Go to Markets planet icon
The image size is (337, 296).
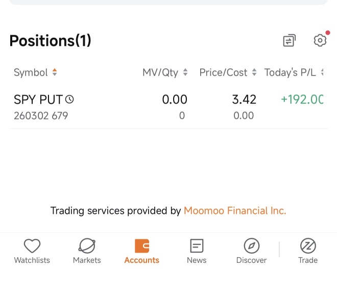(87, 245)
